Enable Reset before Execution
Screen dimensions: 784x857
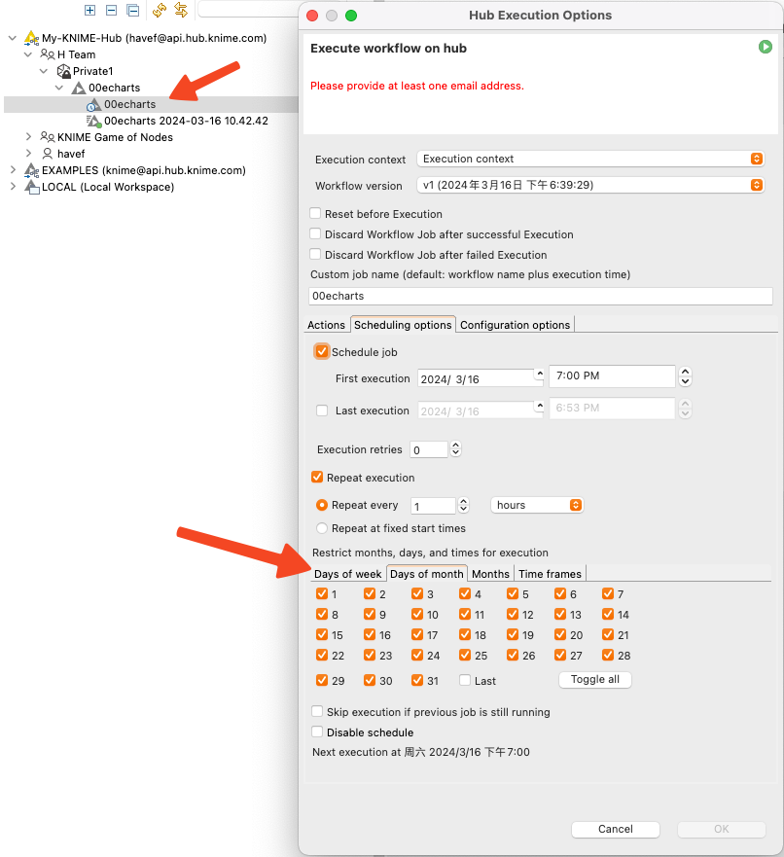tap(315, 214)
